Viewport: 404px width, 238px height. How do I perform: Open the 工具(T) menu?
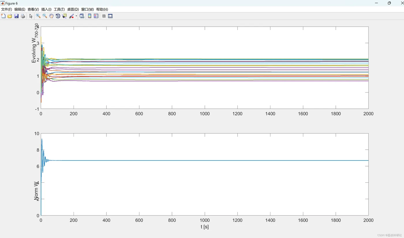point(59,10)
